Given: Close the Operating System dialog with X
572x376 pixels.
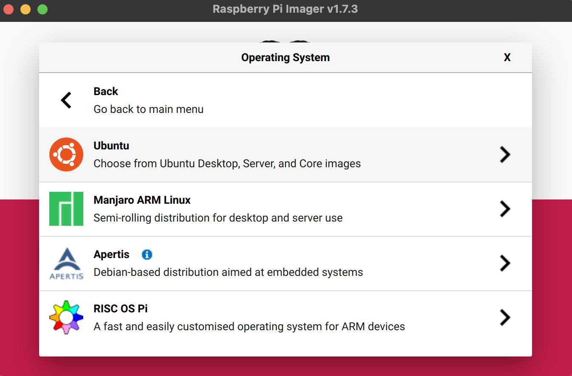Looking at the screenshot, I should pyautogui.click(x=507, y=58).
